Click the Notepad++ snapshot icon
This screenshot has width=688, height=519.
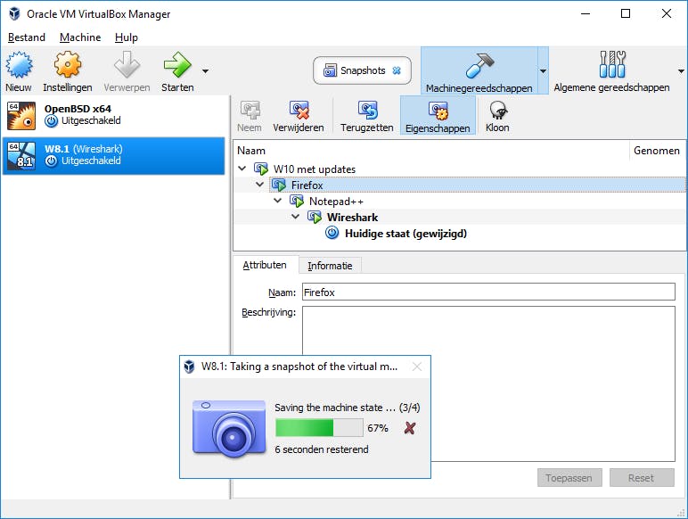click(297, 202)
